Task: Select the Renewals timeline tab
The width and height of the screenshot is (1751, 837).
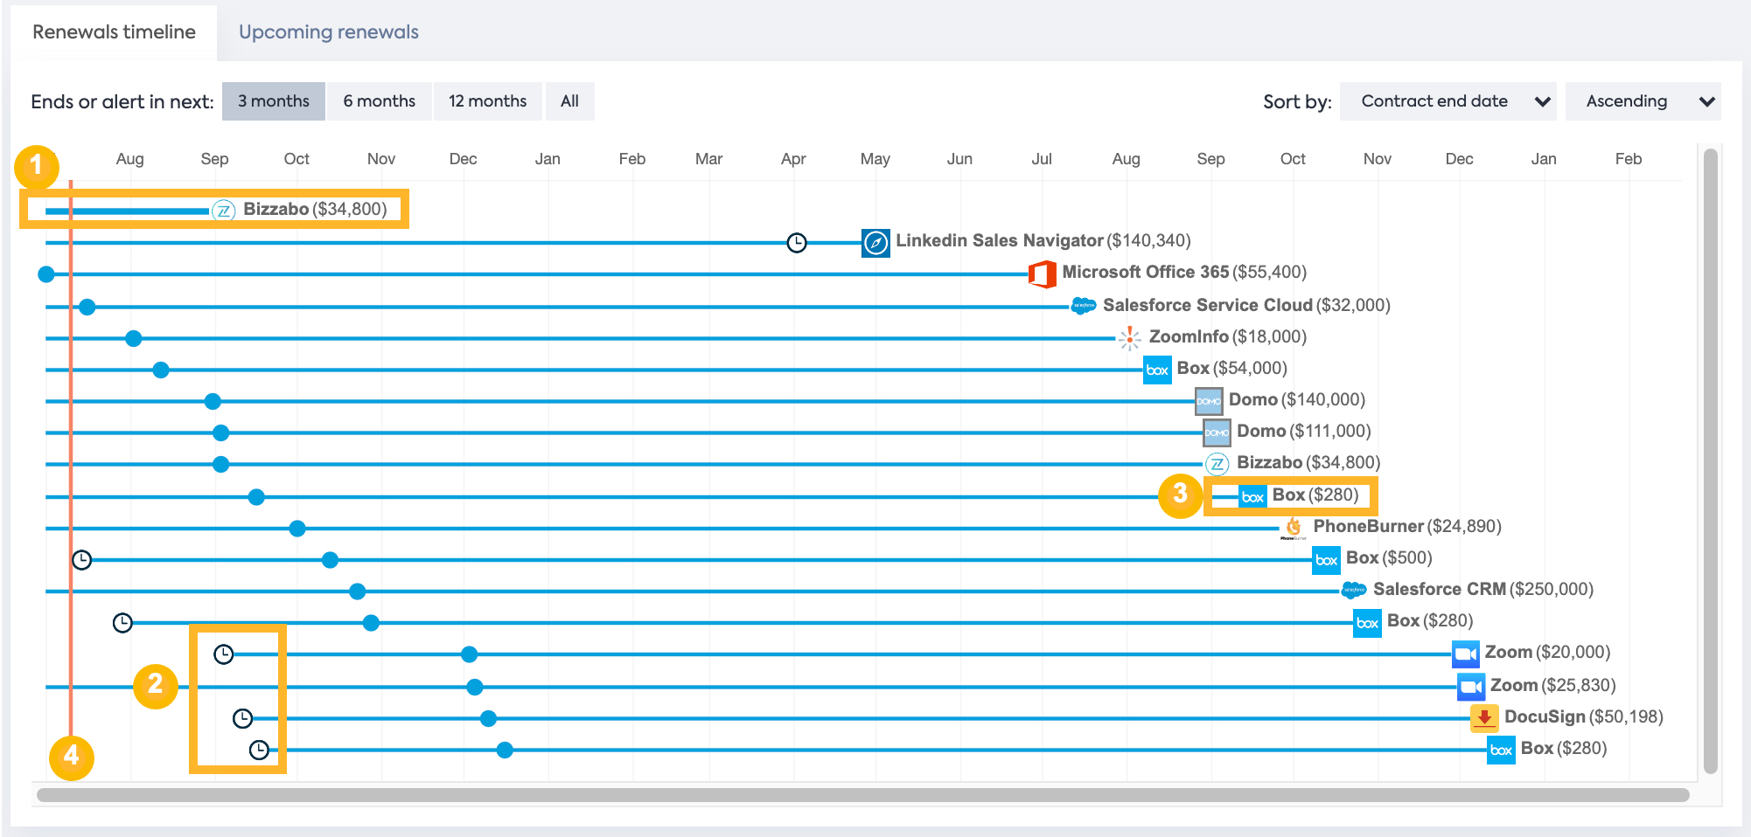Action: click(114, 32)
